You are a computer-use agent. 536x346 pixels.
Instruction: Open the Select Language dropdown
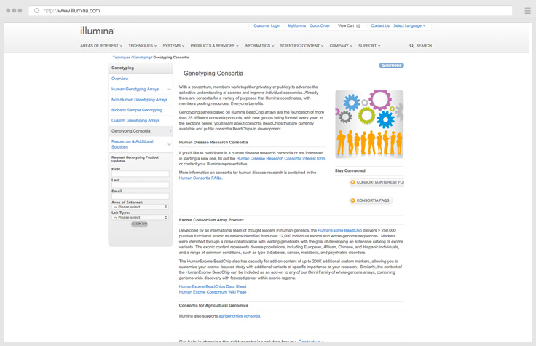point(409,26)
